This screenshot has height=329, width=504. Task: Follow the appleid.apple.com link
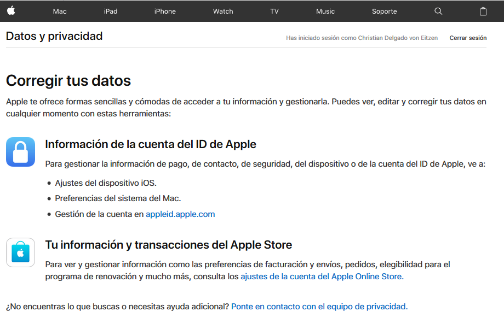180,214
